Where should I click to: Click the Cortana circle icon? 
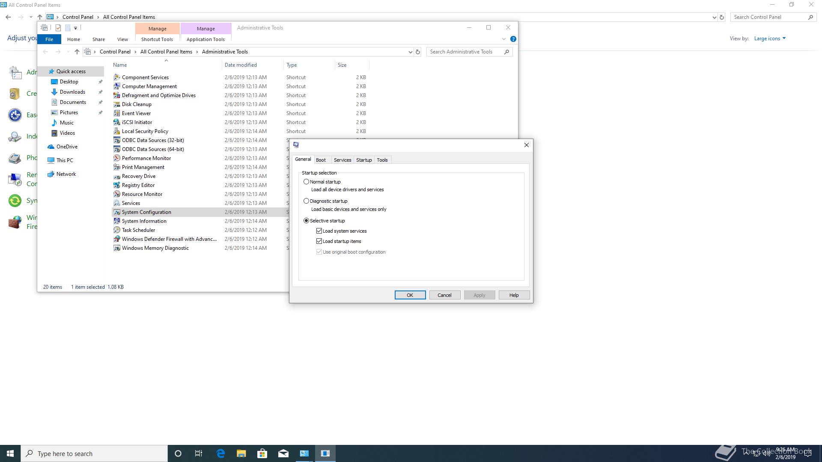tap(178, 453)
